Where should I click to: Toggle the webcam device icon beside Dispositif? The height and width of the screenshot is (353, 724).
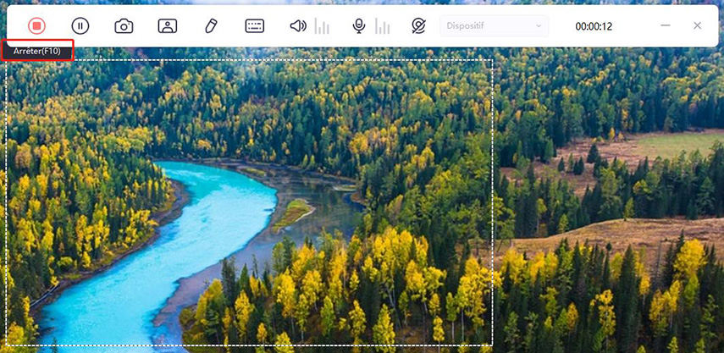click(418, 26)
